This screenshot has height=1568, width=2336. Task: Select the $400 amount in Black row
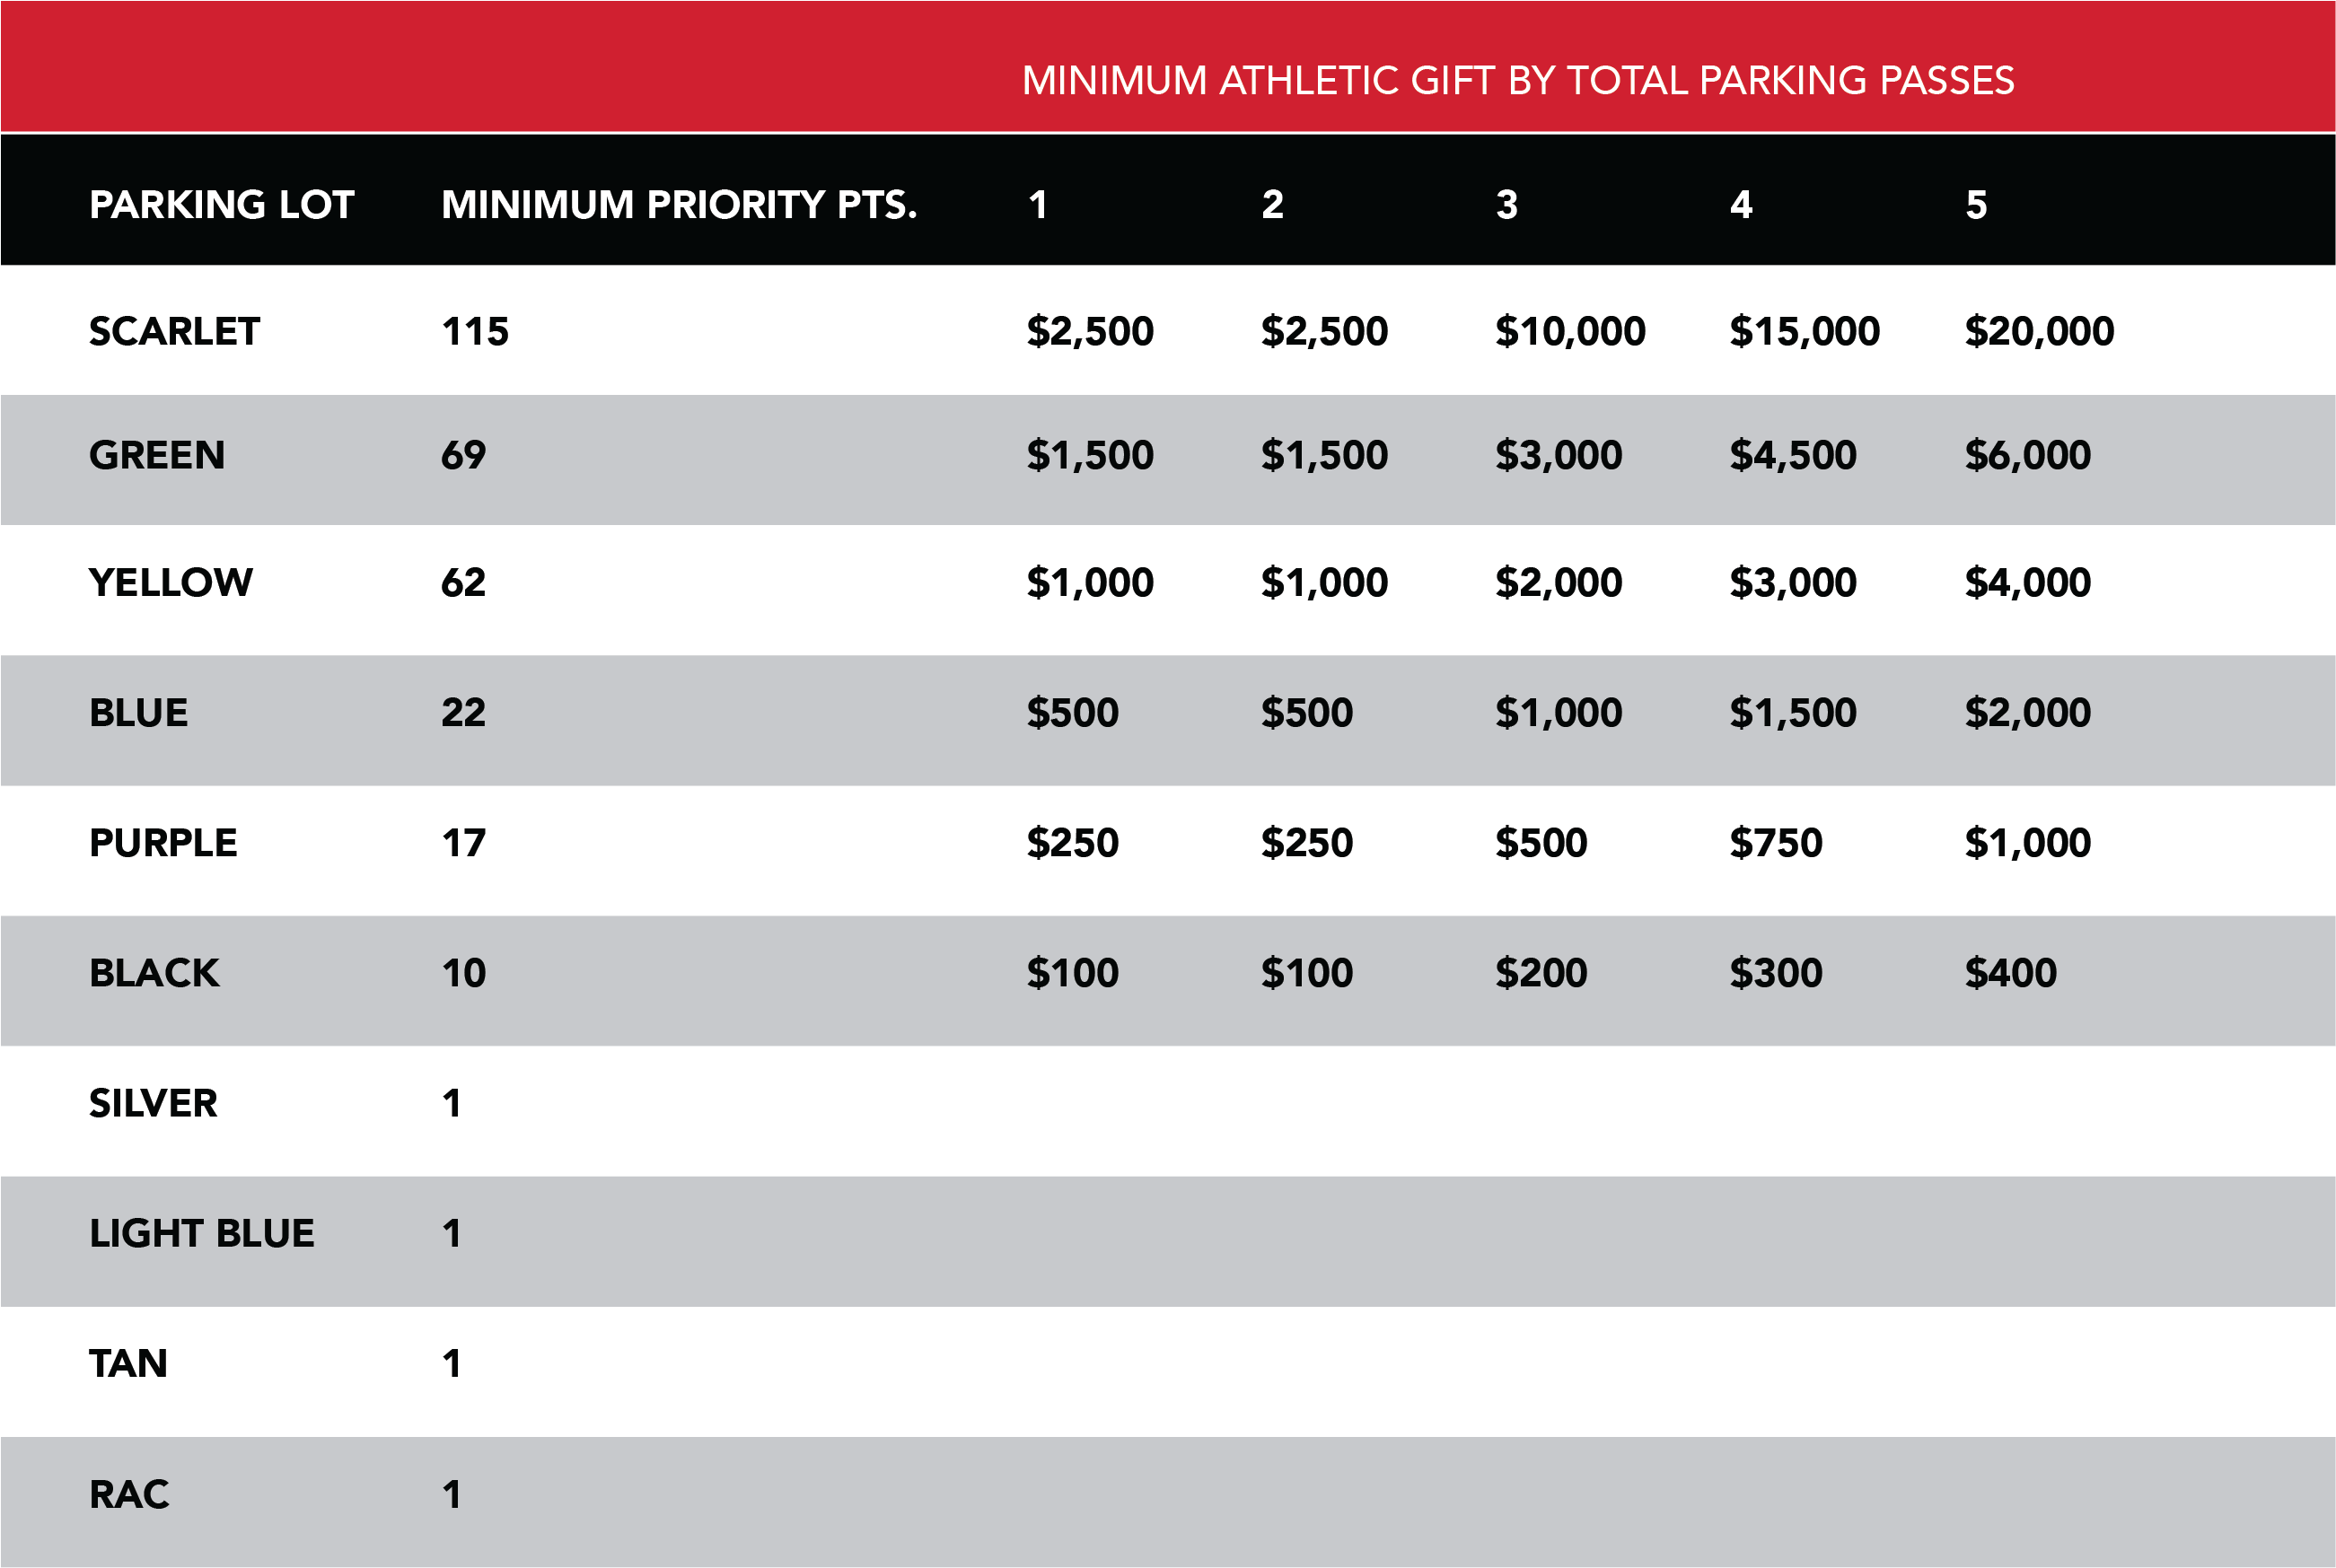[2010, 973]
